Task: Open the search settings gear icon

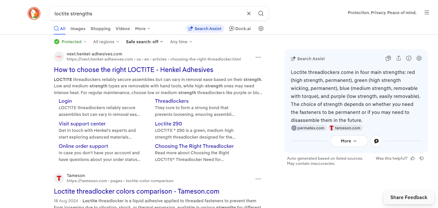Action: [x=261, y=28]
